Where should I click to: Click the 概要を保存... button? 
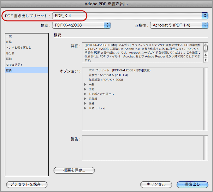[74, 170]
